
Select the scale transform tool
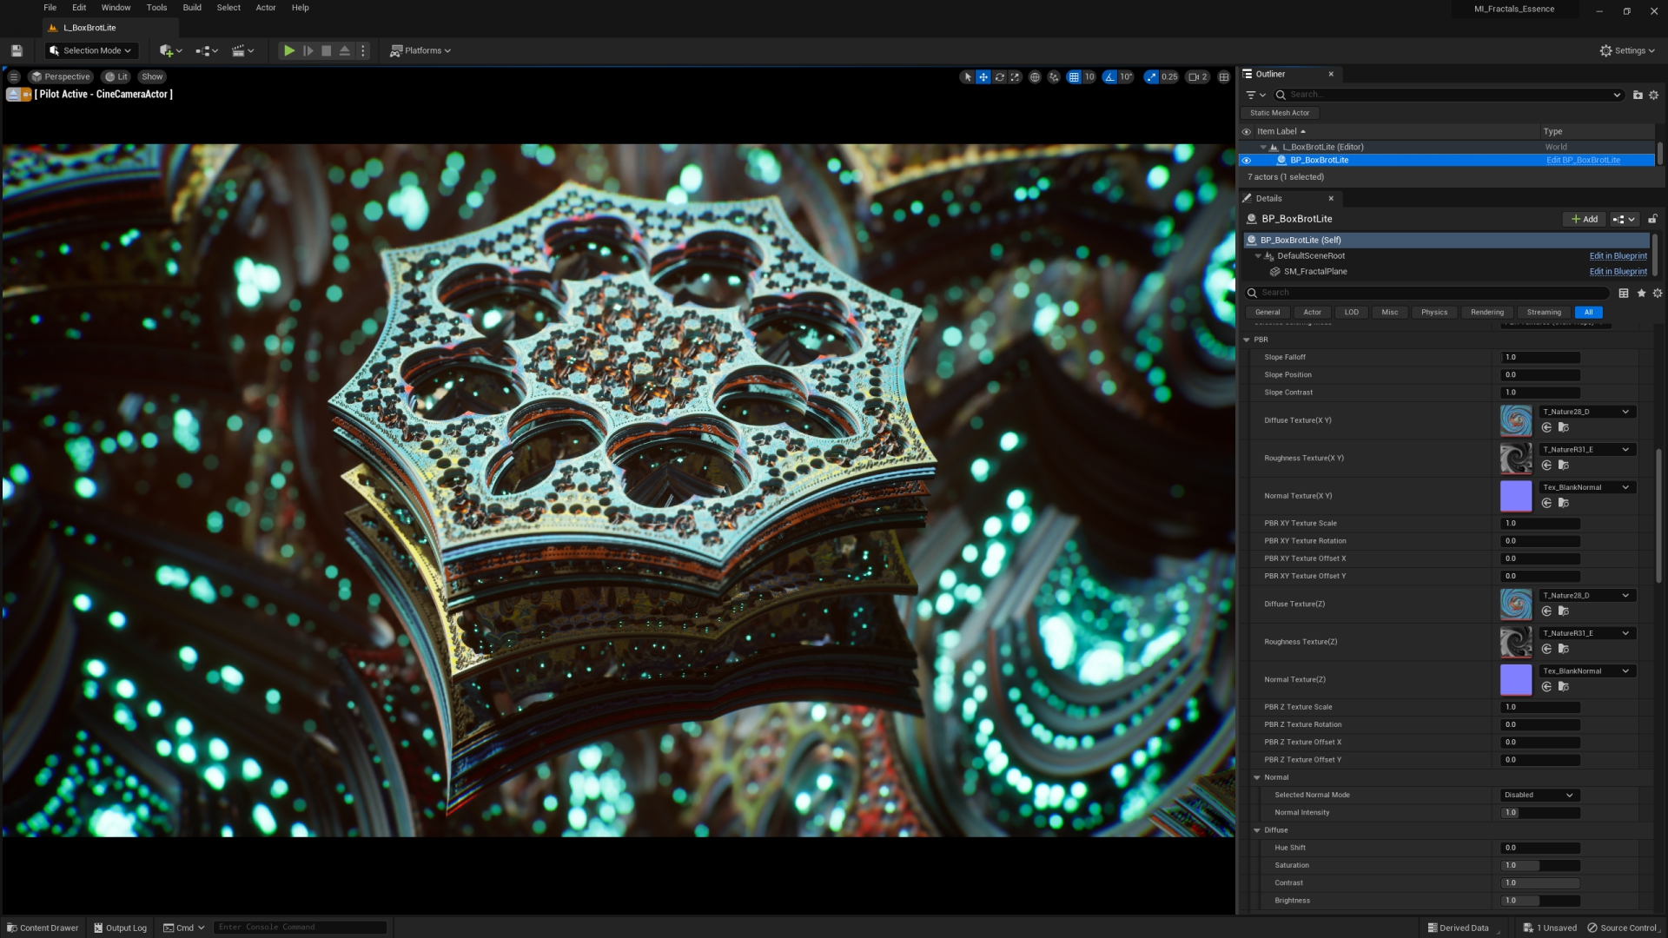(1015, 77)
